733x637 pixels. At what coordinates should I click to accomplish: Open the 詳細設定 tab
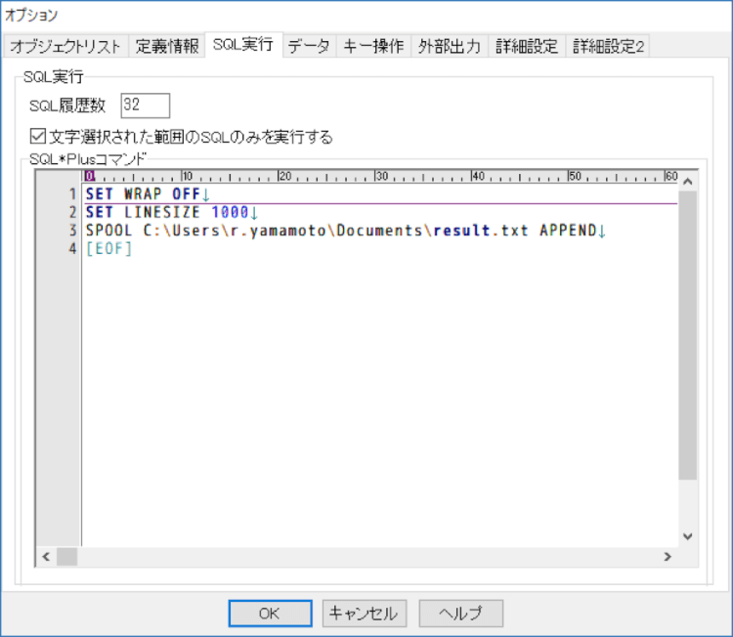(x=527, y=46)
